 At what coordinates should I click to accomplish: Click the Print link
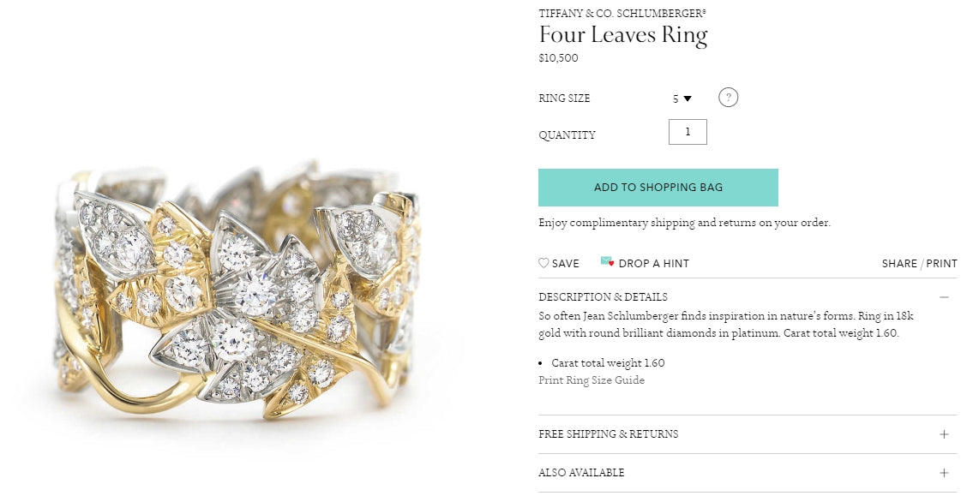(942, 264)
